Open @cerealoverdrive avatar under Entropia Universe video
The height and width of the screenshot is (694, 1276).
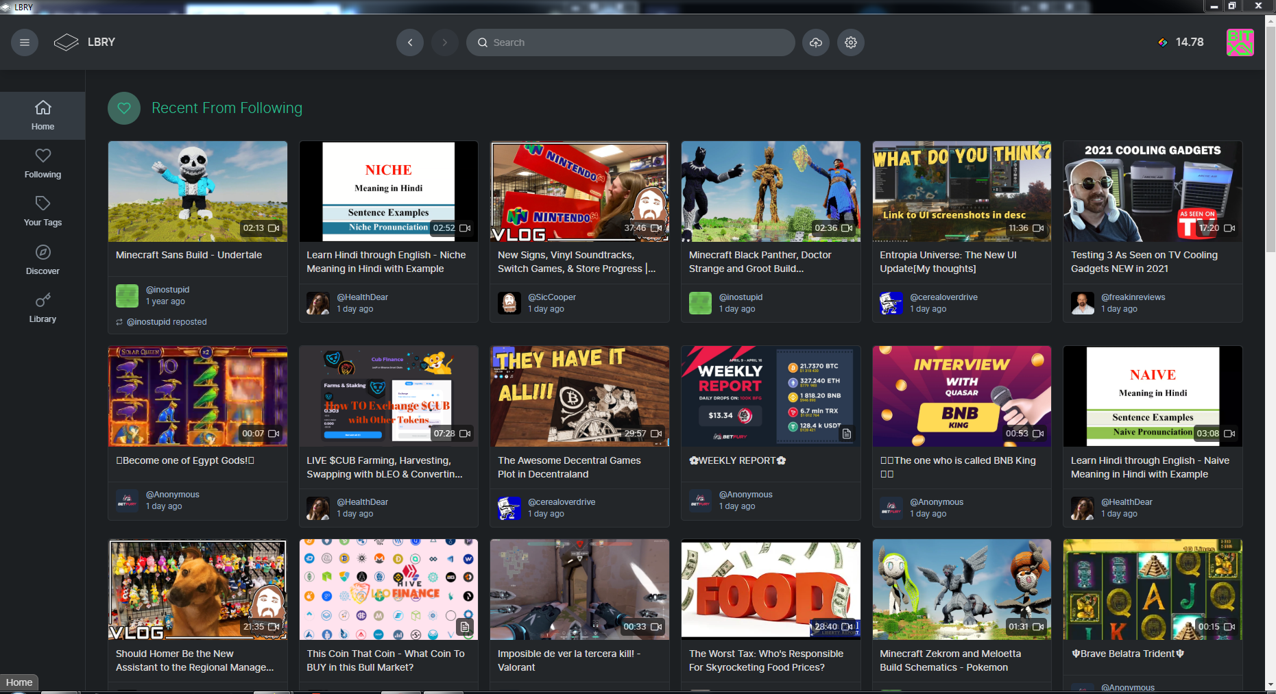(x=891, y=303)
